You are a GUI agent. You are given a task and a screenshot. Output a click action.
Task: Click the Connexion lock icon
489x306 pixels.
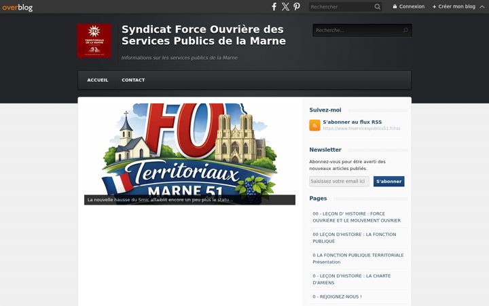click(395, 6)
